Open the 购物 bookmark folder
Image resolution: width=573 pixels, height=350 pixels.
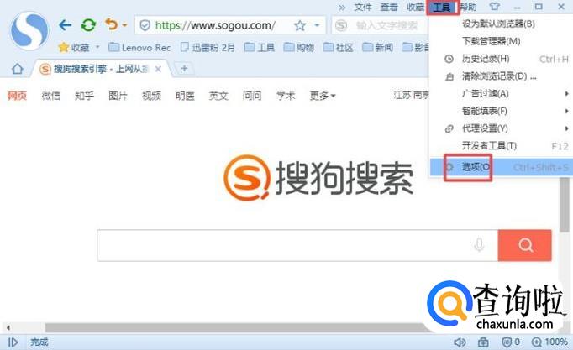point(299,48)
